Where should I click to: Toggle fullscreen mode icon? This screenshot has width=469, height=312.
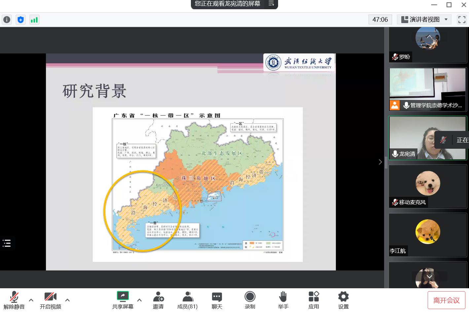[x=462, y=19]
